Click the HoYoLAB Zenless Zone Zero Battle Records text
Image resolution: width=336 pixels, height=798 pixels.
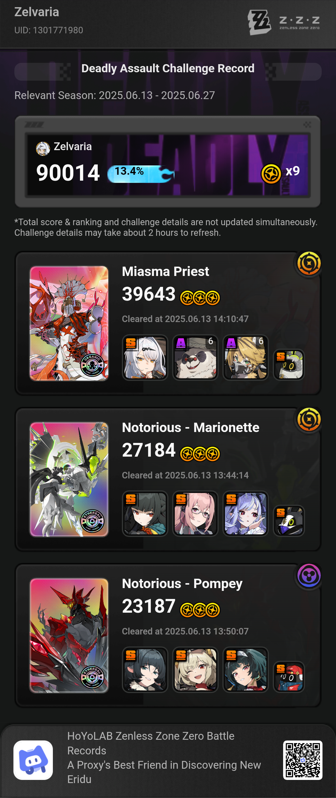(151, 743)
